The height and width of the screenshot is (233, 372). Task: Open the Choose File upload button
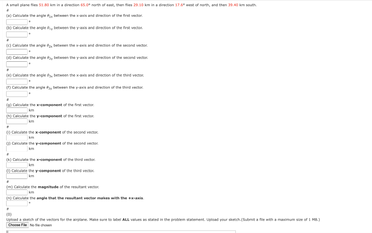[17, 225]
